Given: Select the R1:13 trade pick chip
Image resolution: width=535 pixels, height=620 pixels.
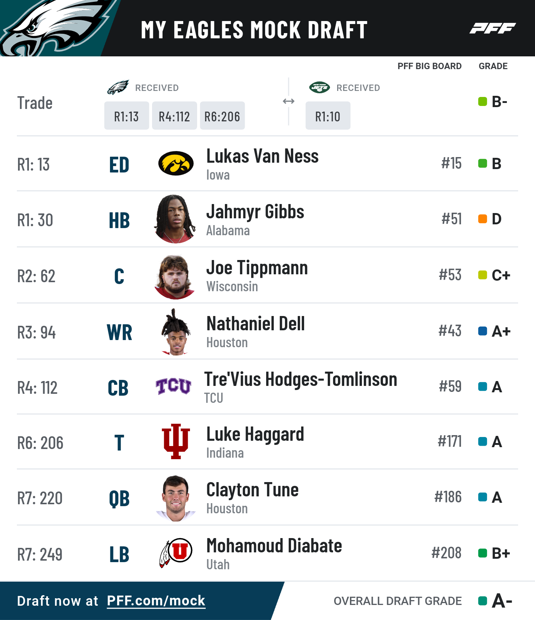Looking at the screenshot, I should click(x=127, y=116).
